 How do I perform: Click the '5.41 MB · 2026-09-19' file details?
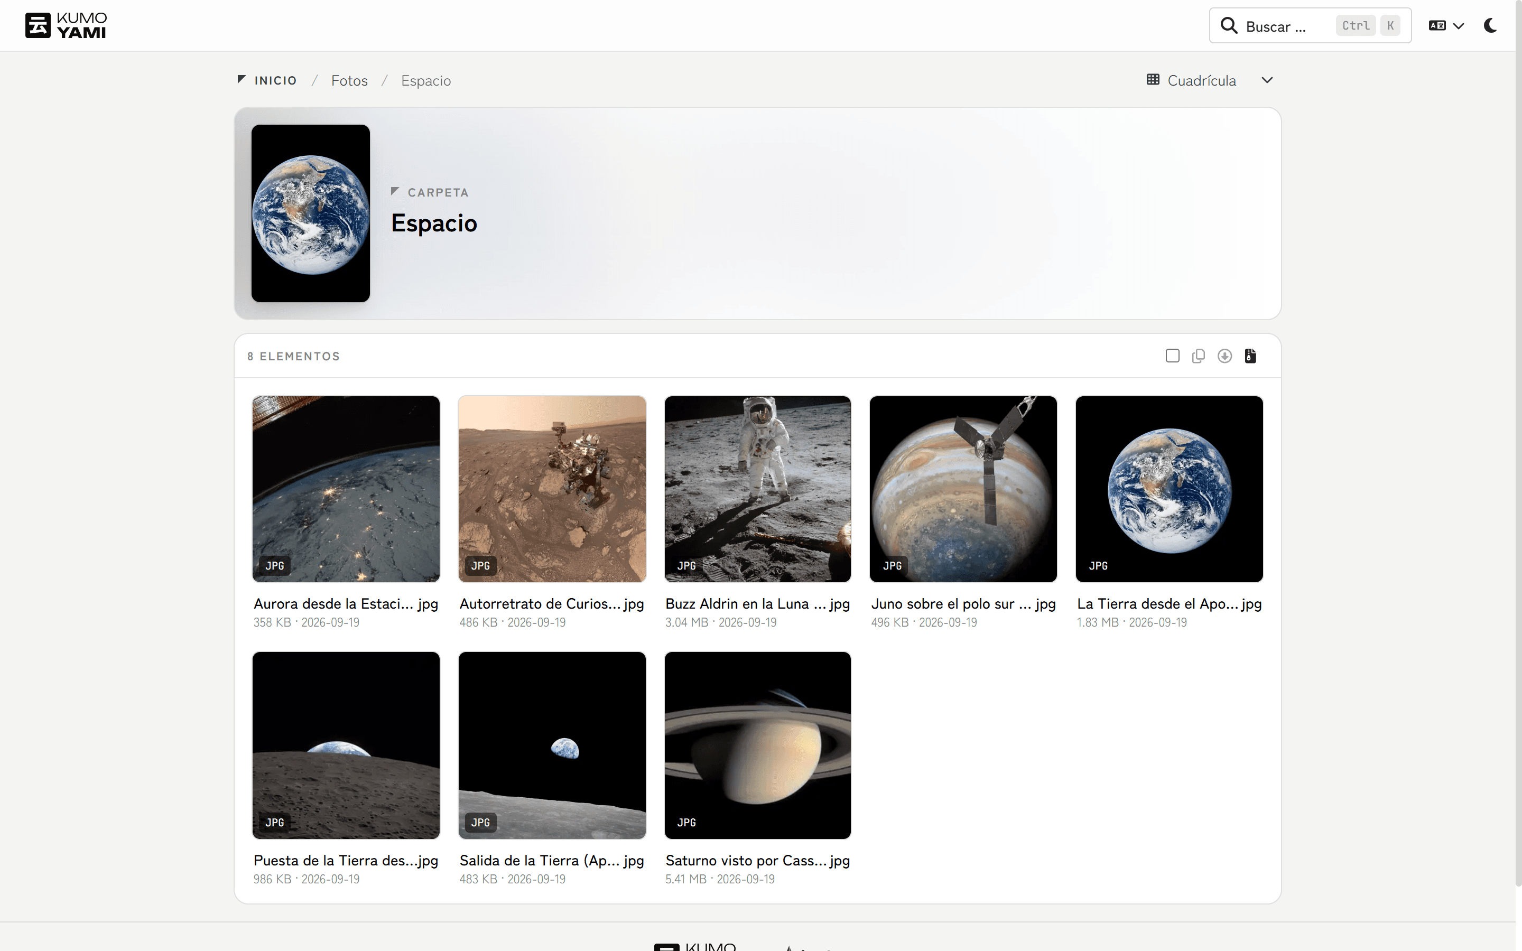pyautogui.click(x=720, y=879)
